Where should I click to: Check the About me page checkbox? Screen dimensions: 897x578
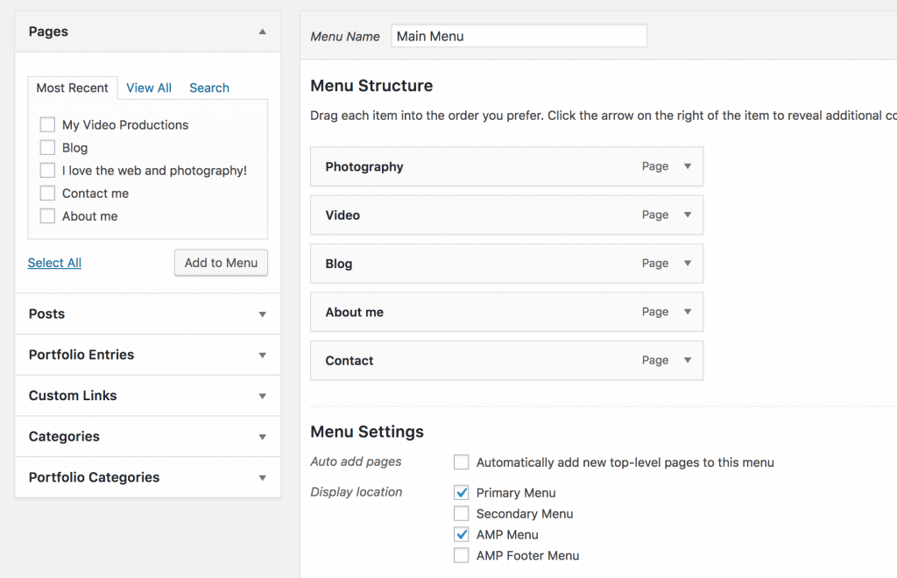point(47,216)
